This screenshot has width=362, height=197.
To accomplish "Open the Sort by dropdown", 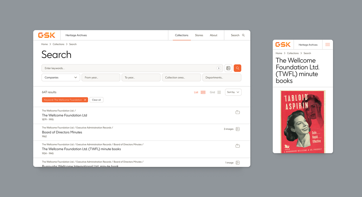I will 233,92.
